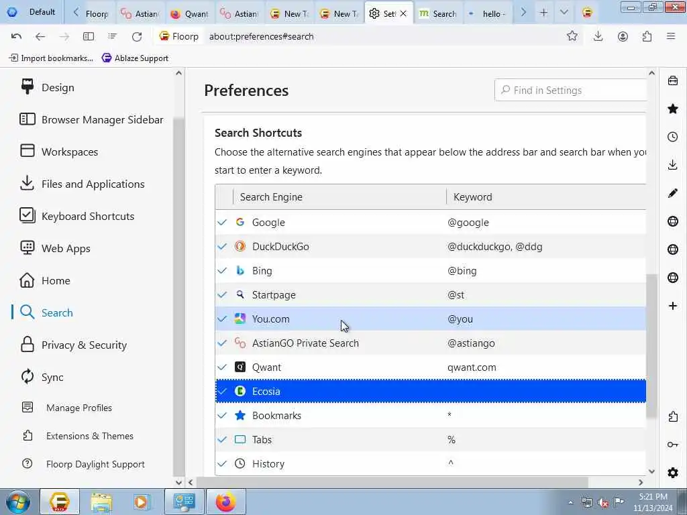This screenshot has width=687, height=515.
Task: Open second globe web panel in sidebar
Action: (673, 249)
